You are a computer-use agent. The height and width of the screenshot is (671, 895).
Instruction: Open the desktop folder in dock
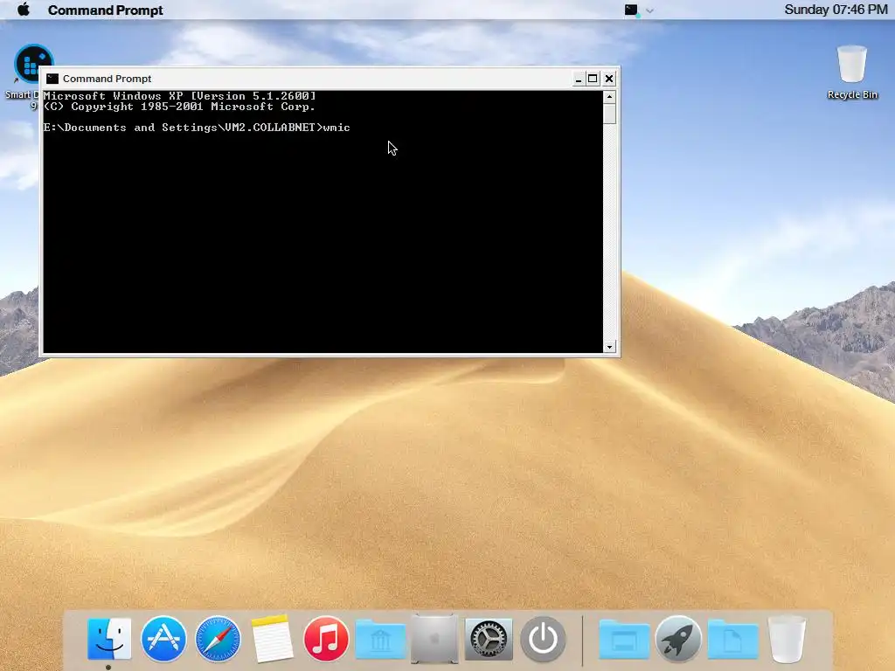coord(624,640)
